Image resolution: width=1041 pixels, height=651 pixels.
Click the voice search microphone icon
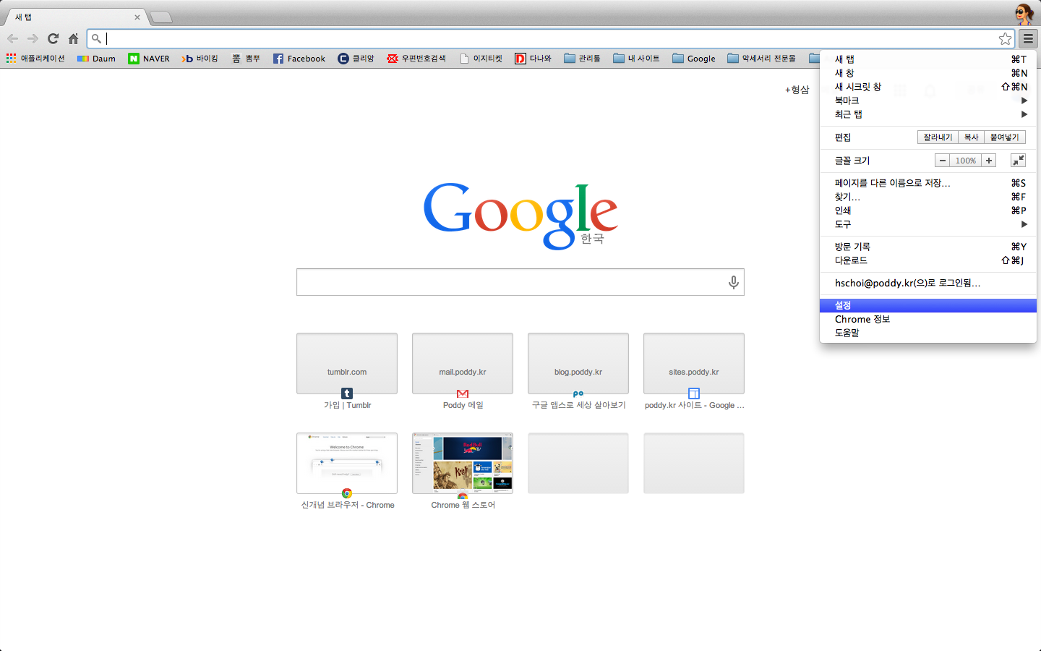point(733,282)
